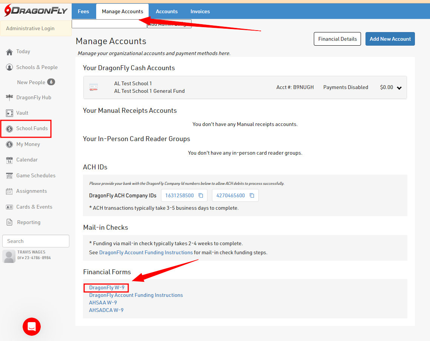
Task: Open New People in the sidebar
Action: [x=31, y=82]
